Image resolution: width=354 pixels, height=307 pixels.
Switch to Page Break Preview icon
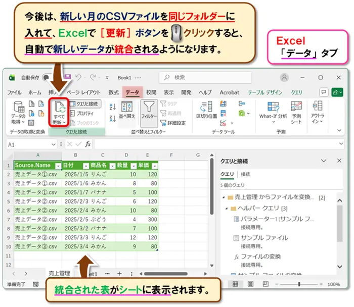[x=265, y=284]
